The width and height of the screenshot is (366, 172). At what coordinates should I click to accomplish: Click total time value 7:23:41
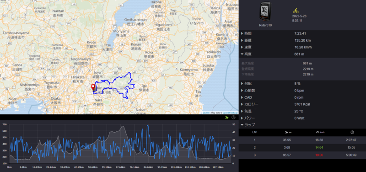tap(300, 33)
